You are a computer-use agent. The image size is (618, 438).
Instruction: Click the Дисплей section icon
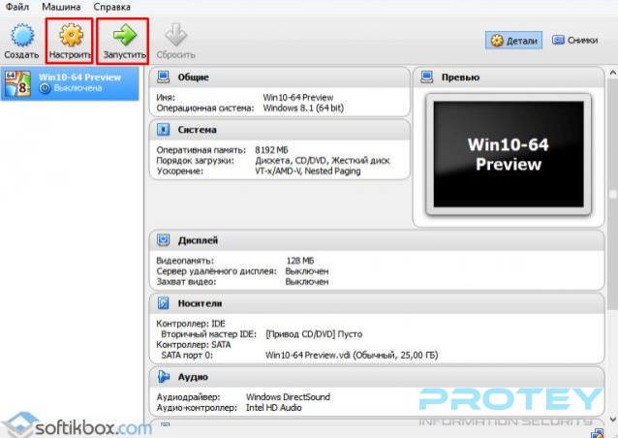coord(162,239)
